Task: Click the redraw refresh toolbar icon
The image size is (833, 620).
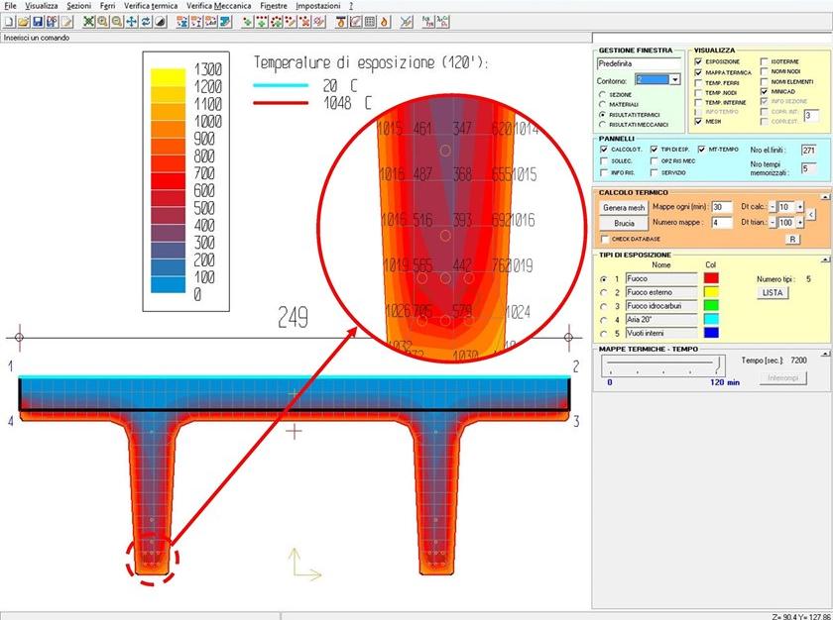Action: 146,21
